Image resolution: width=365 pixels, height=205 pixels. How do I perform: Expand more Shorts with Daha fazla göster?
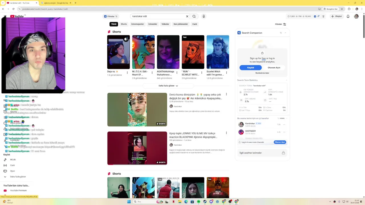(168, 86)
